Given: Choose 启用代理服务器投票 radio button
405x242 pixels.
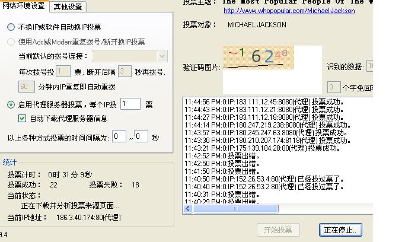Looking at the screenshot, I should pyautogui.click(x=11, y=104).
